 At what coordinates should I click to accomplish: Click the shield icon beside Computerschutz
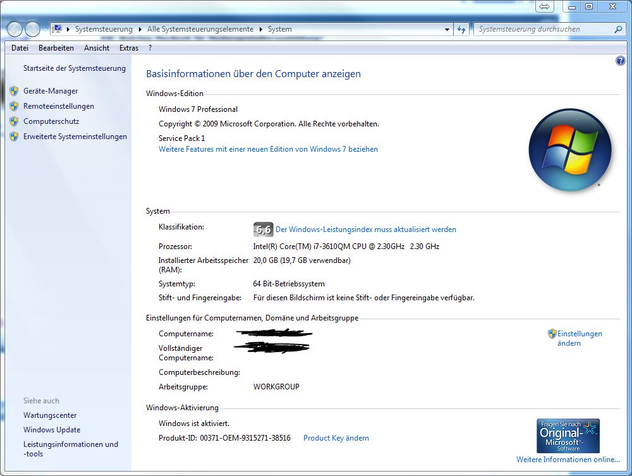coord(14,121)
